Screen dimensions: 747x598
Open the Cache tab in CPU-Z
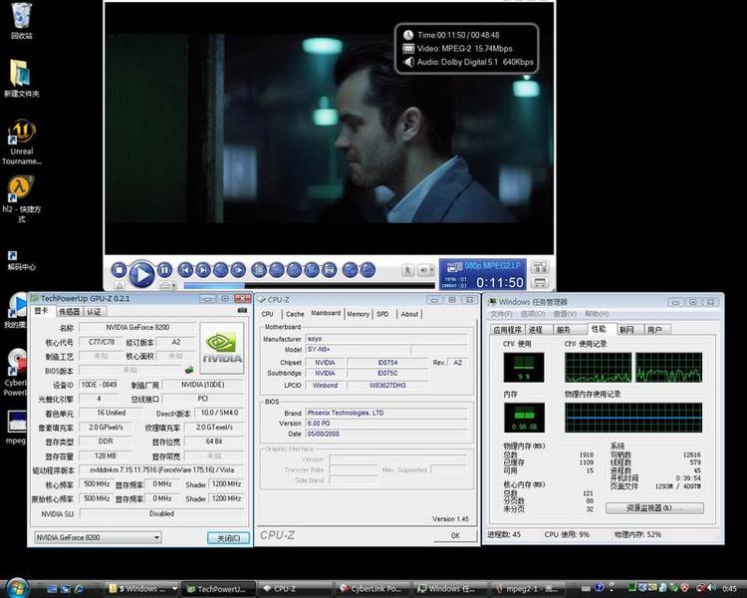click(295, 314)
